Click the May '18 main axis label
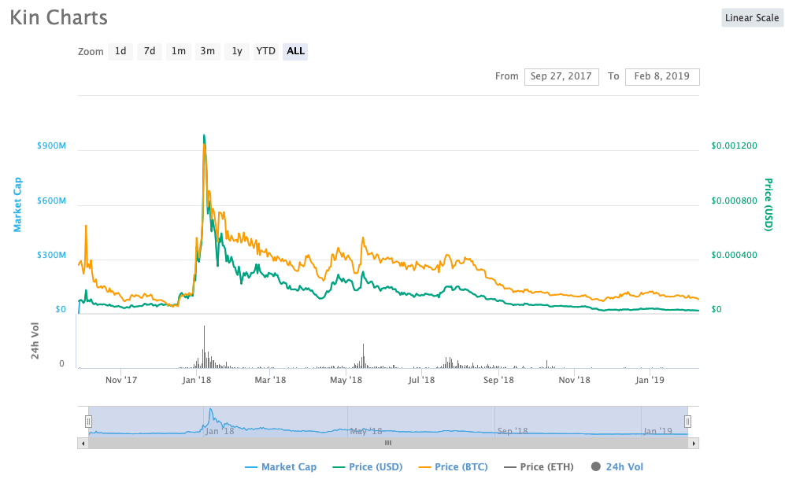Screen dimensions: 785x490 tap(346, 380)
